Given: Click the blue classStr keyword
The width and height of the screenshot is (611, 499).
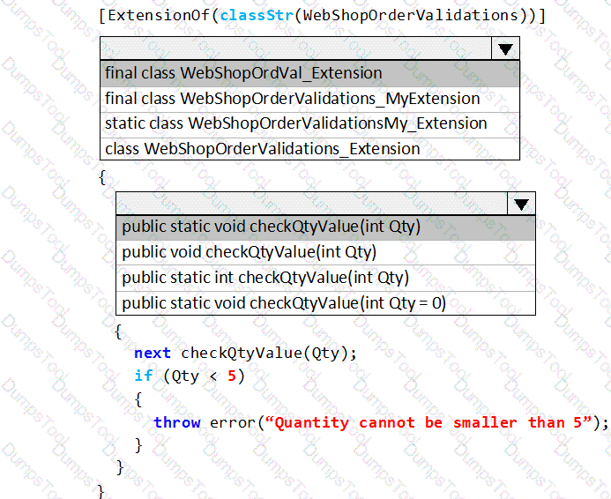Looking at the screenshot, I should point(254,16).
